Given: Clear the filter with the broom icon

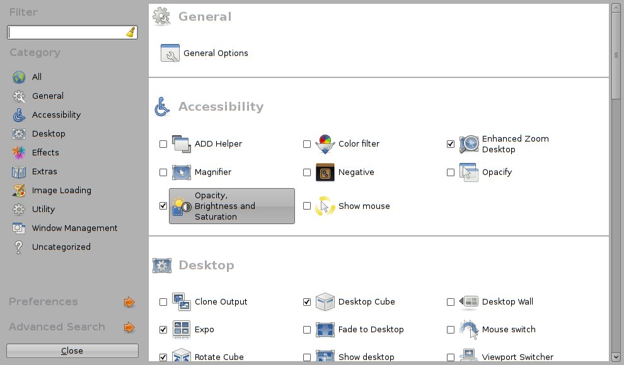Looking at the screenshot, I should click(130, 33).
